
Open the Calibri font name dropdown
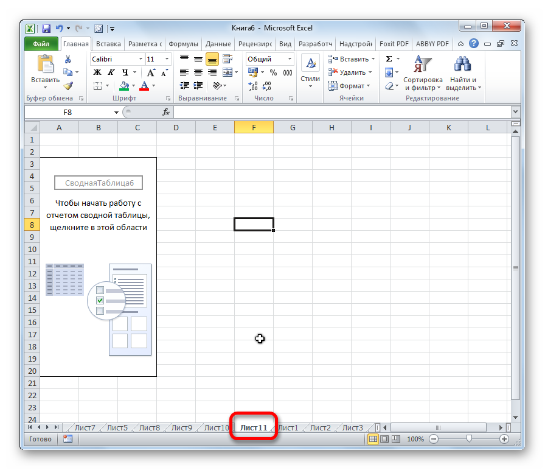tap(141, 59)
